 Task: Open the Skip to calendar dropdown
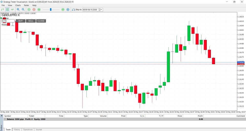100,10
